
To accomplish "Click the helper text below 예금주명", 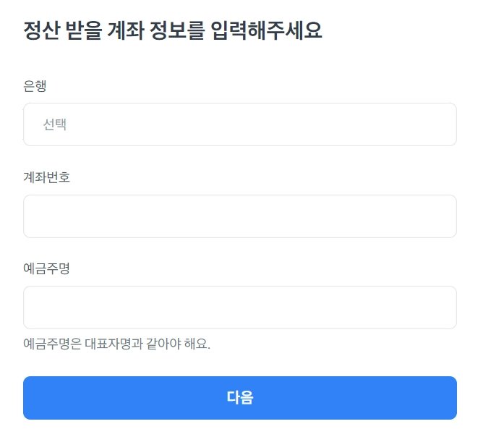I will click(x=116, y=344).
